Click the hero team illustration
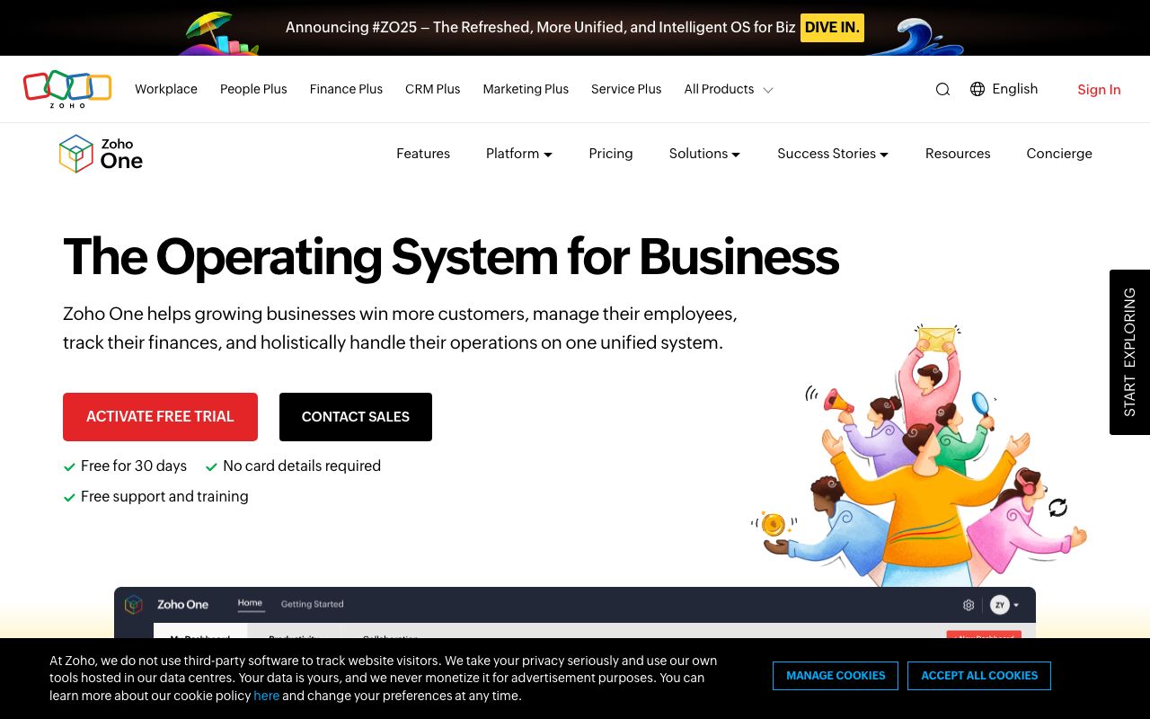1150x719 pixels. click(919, 456)
